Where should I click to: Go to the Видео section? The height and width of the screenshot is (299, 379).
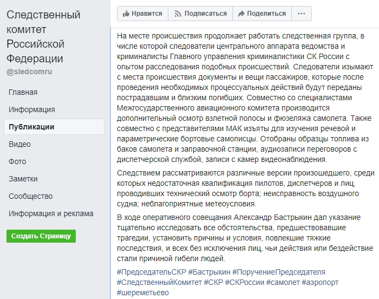point(20,144)
